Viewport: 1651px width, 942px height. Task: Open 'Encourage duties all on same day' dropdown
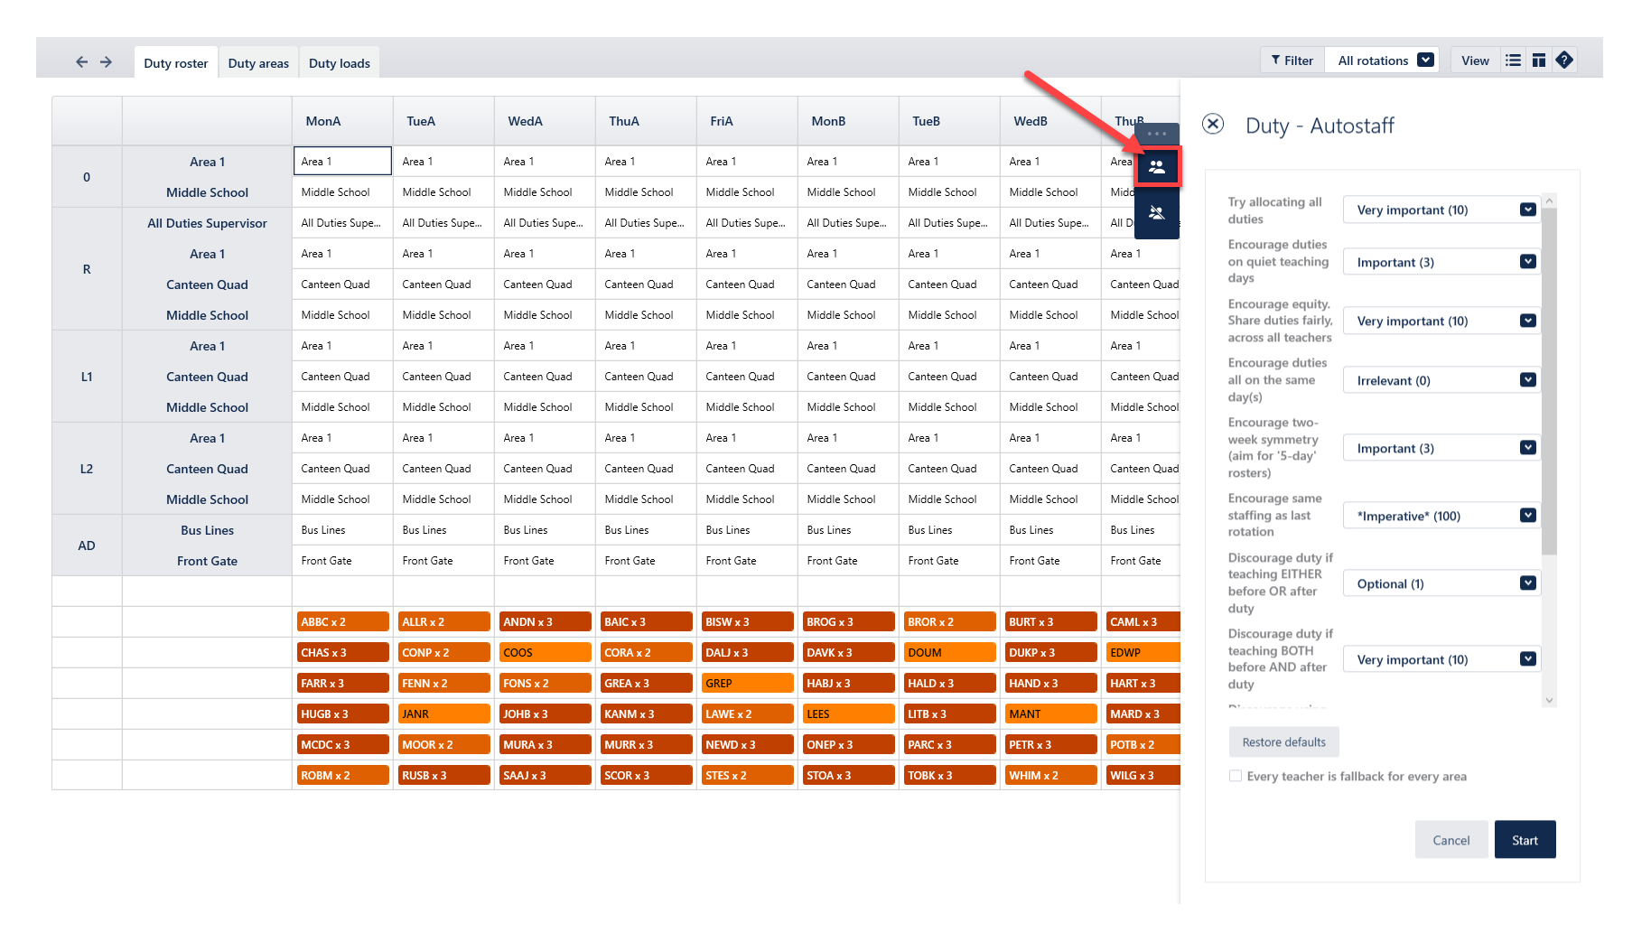coord(1442,381)
